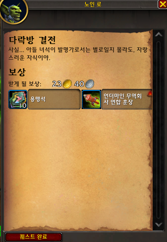Click the scroll up arrow
Screen dimensions: 167x242
point(159,34)
